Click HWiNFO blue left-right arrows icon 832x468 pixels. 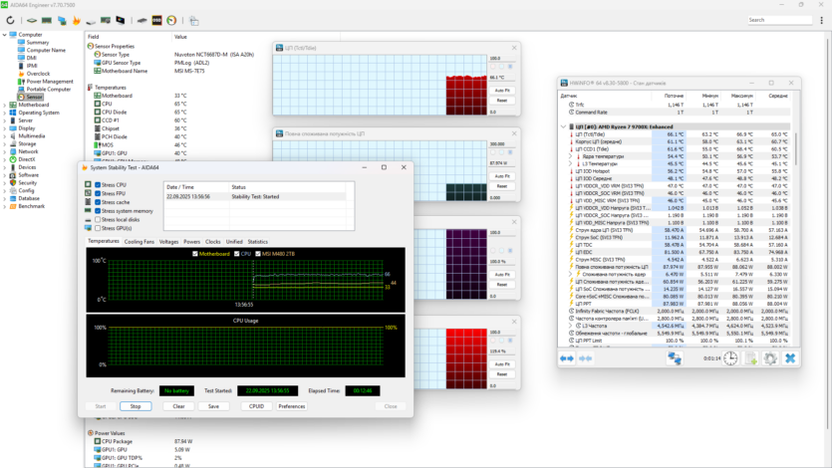(x=567, y=357)
